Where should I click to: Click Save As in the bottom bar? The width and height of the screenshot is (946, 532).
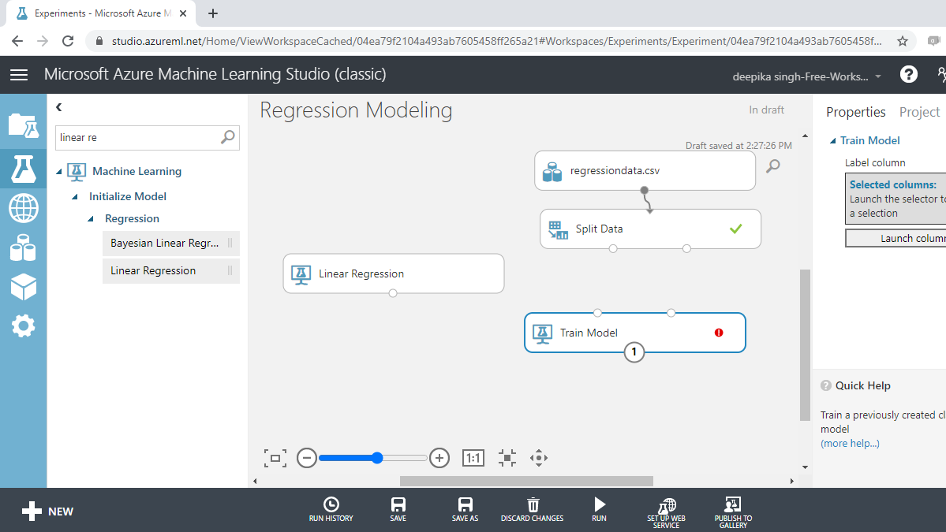coord(466,510)
